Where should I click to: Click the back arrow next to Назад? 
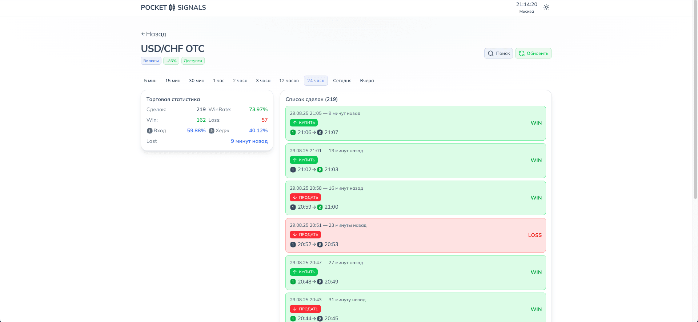(143, 34)
